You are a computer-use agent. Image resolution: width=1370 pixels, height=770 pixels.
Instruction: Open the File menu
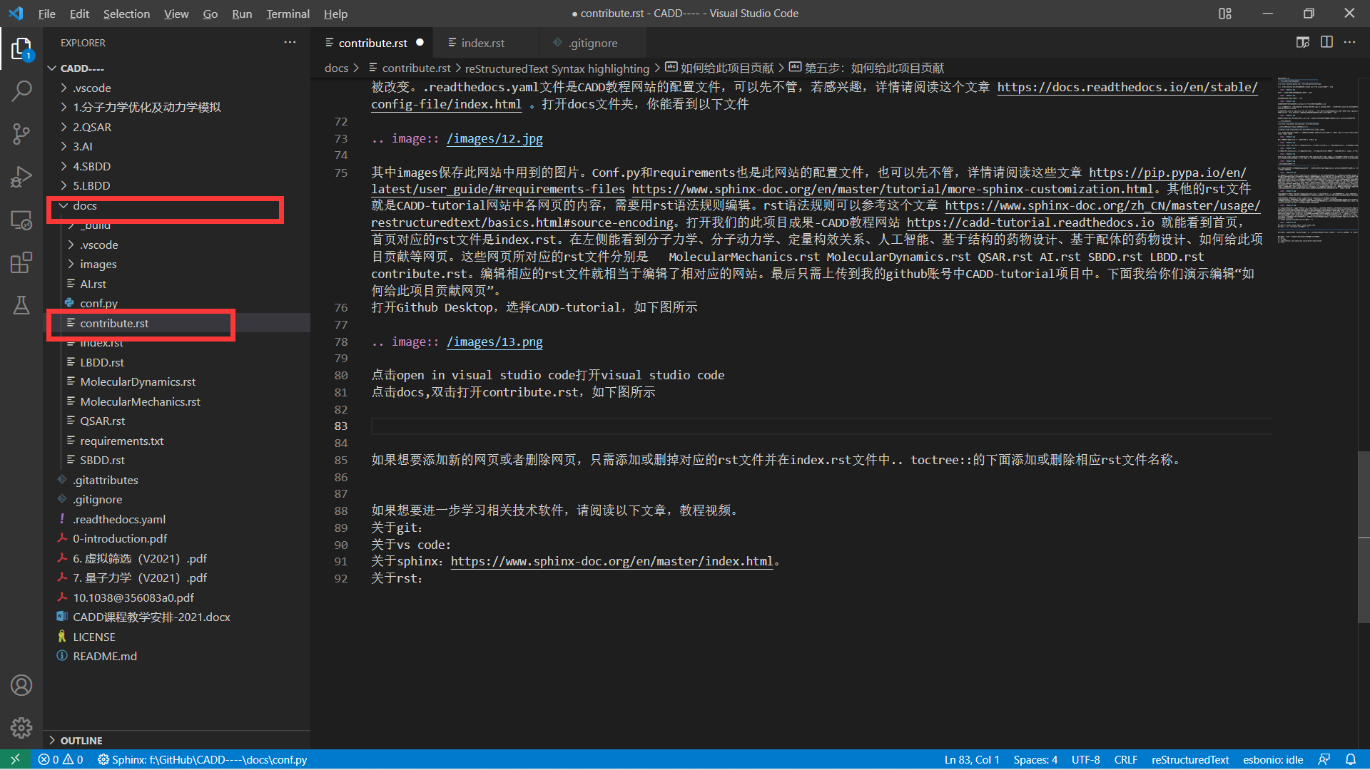pos(46,14)
